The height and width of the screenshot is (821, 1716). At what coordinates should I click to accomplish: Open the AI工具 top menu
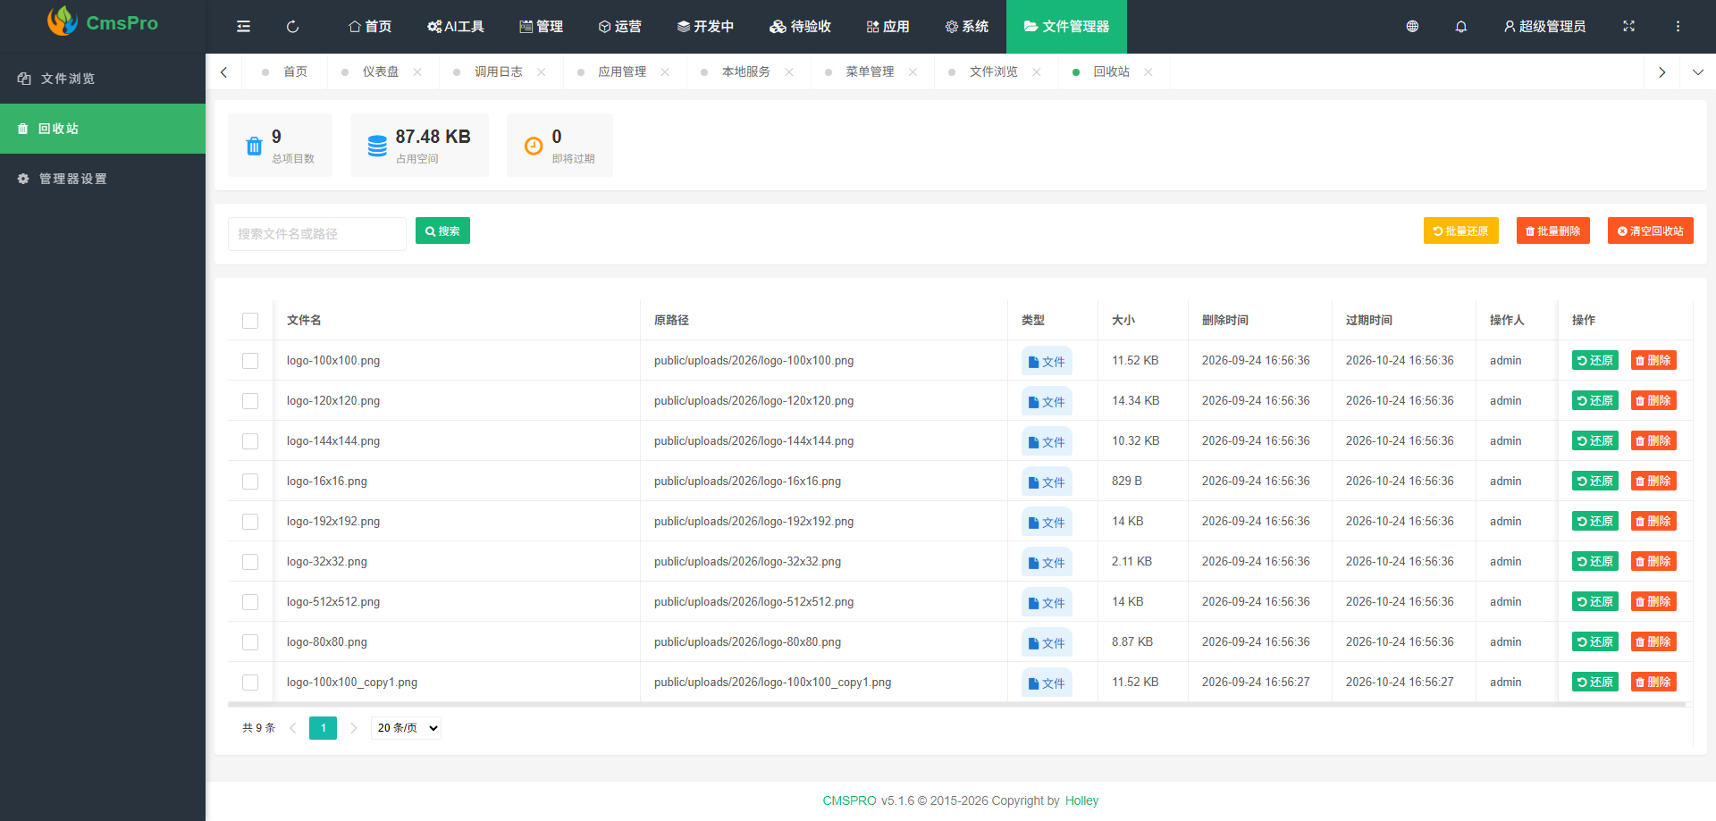(456, 27)
